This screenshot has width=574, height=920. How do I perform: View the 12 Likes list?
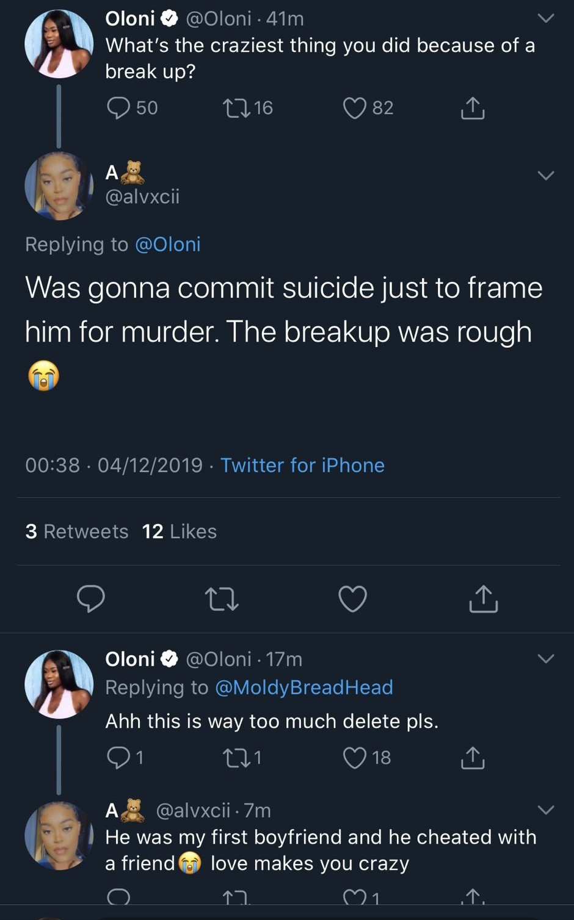click(x=179, y=531)
